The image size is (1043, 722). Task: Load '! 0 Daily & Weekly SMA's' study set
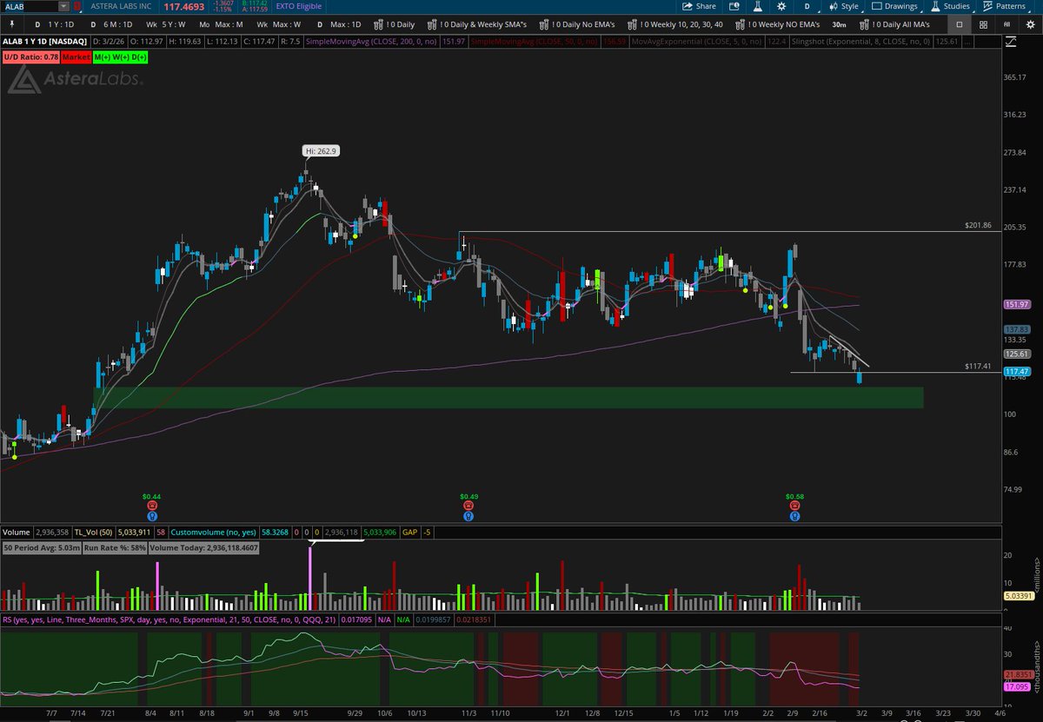[477, 24]
